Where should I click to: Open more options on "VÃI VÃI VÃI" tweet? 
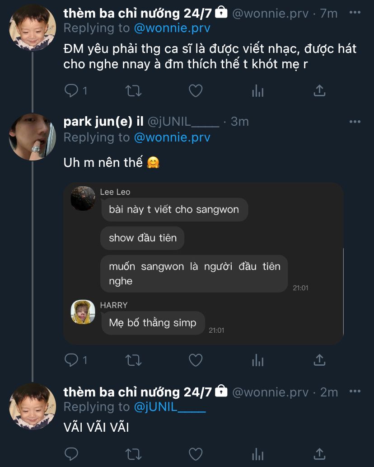coord(355,392)
